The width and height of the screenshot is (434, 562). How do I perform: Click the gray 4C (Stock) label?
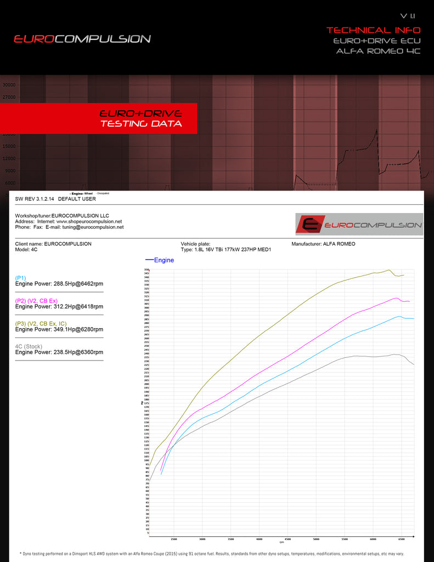pyautogui.click(x=29, y=346)
